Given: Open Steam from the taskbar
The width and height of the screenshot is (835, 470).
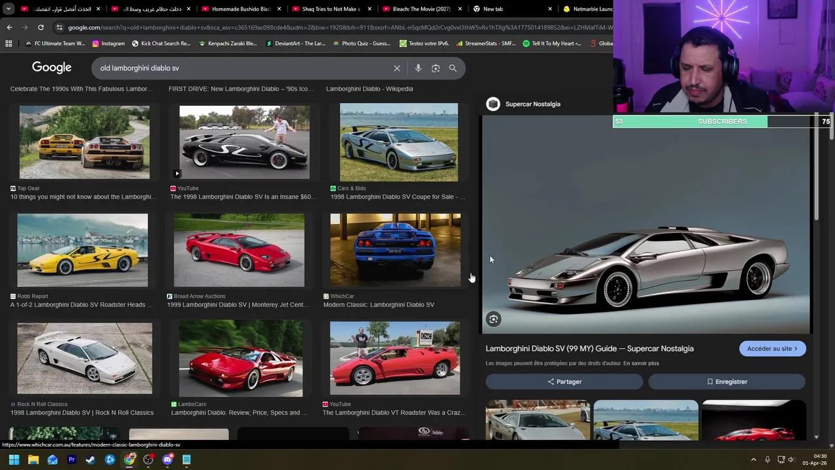Looking at the screenshot, I should [x=91, y=460].
